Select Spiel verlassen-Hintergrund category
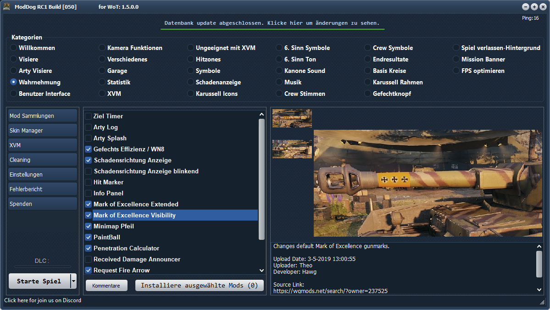The height and width of the screenshot is (310, 550). tap(456, 48)
